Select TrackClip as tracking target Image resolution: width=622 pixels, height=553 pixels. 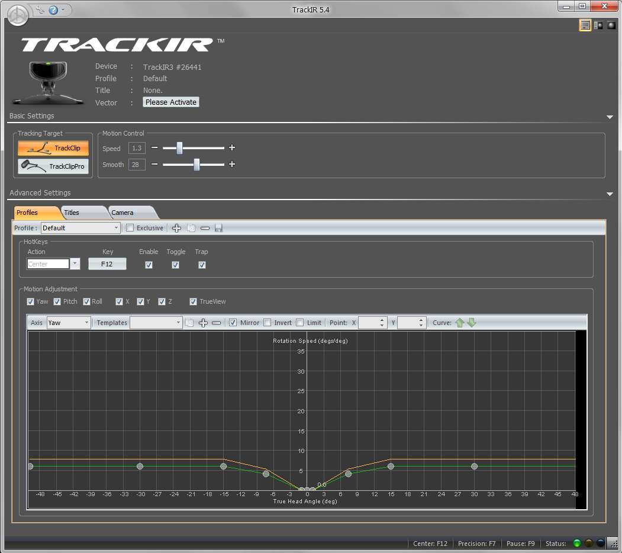pos(53,148)
